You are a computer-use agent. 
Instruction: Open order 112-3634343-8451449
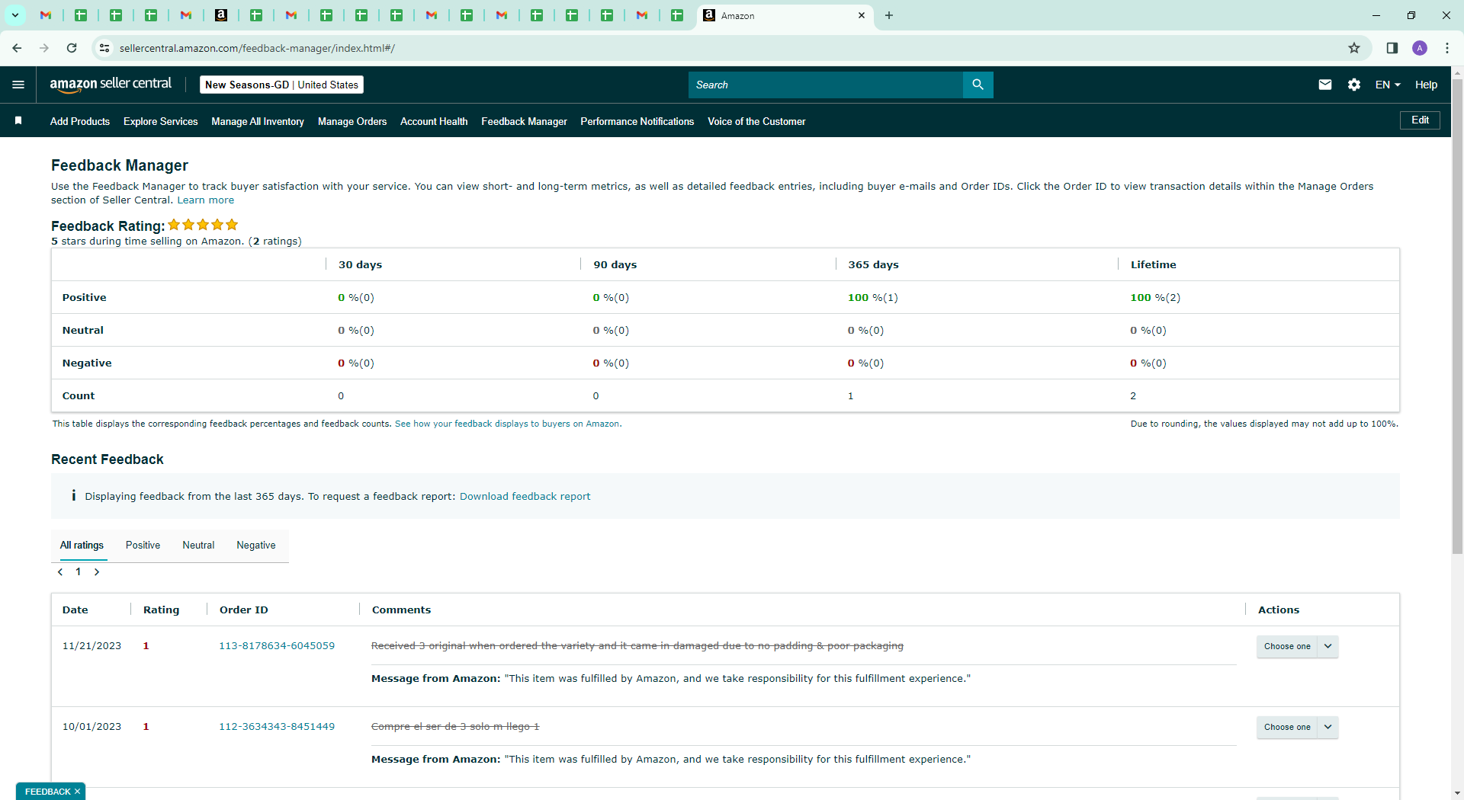pyautogui.click(x=277, y=727)
